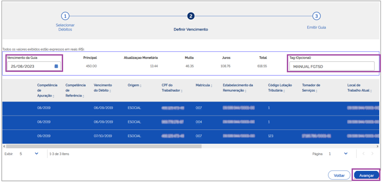The width and height of the screenshot is (382, 183).
Task: Click the Total value 618.55
Action: click(x=262, y=66)
